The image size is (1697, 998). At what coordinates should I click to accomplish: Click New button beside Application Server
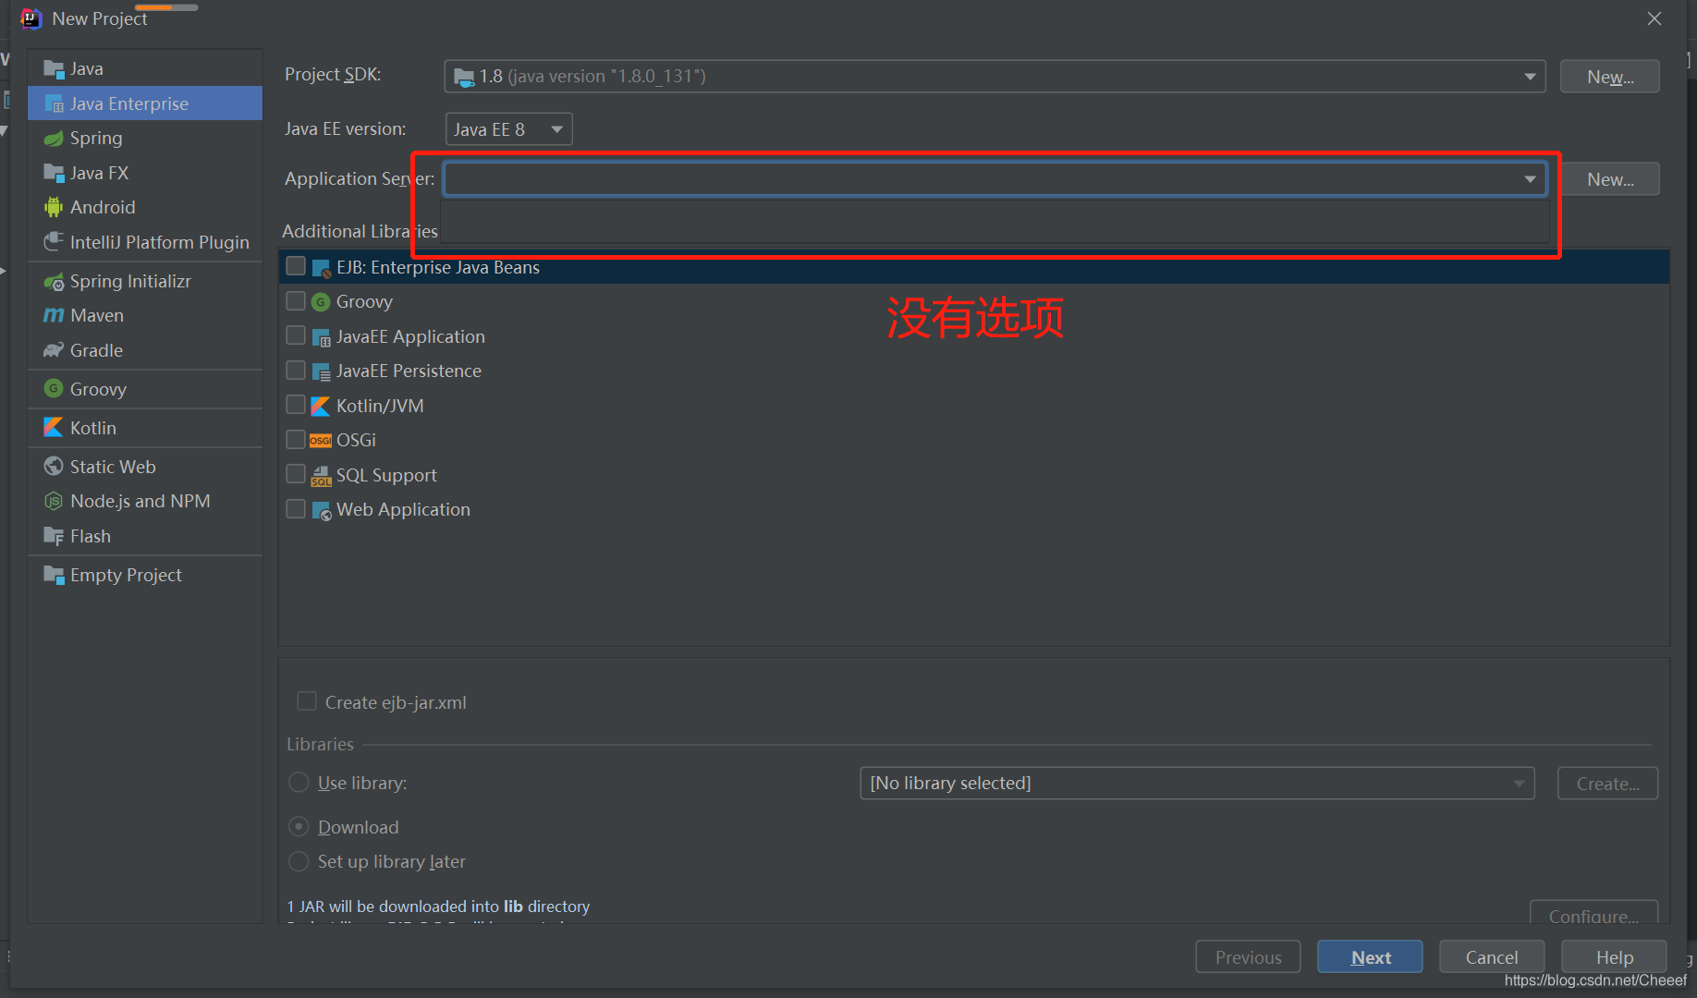(x=1609, y=179)
